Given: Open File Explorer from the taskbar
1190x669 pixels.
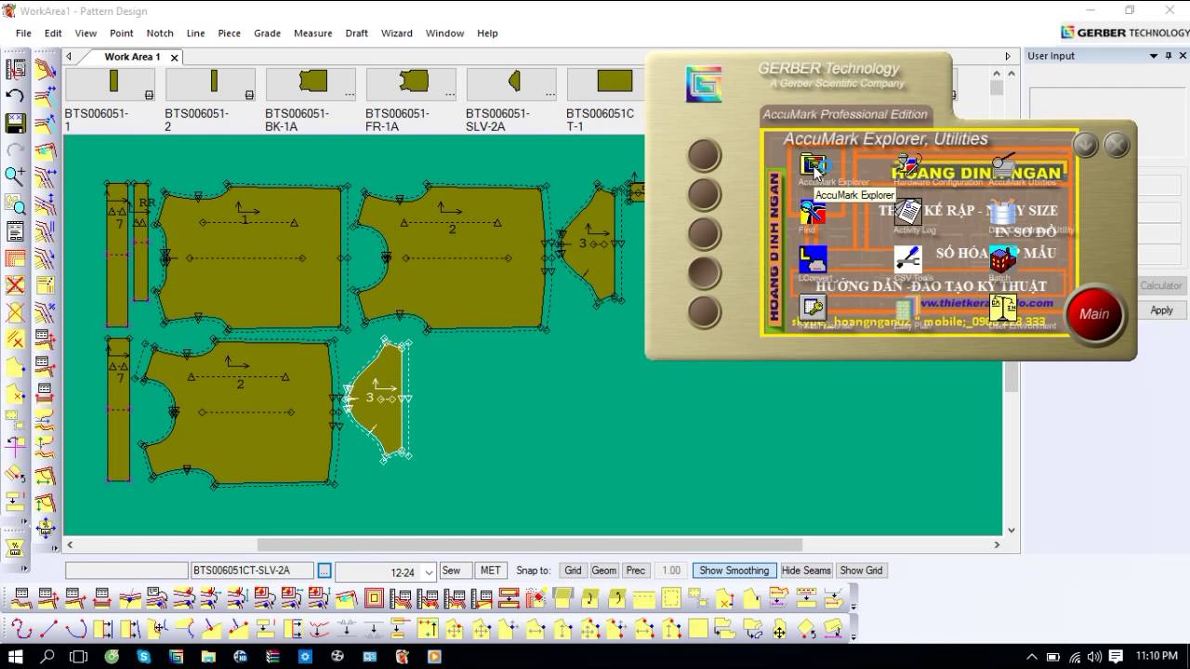Looking at the screenshot, I should [208, 657].
